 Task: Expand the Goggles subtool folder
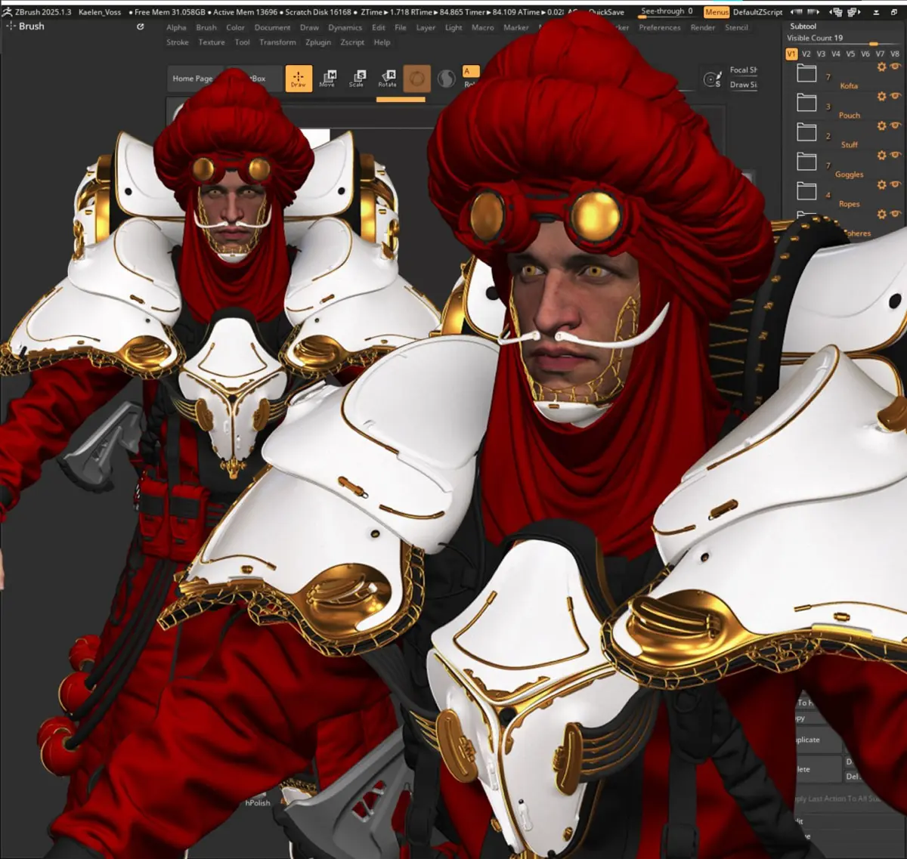coord(807,162)
